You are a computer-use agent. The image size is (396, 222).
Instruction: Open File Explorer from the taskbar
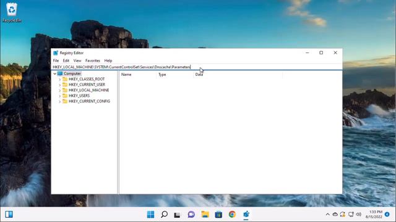[205, 215]
